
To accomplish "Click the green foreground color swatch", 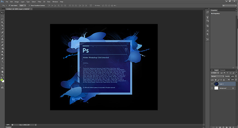I will pos(2,80).
